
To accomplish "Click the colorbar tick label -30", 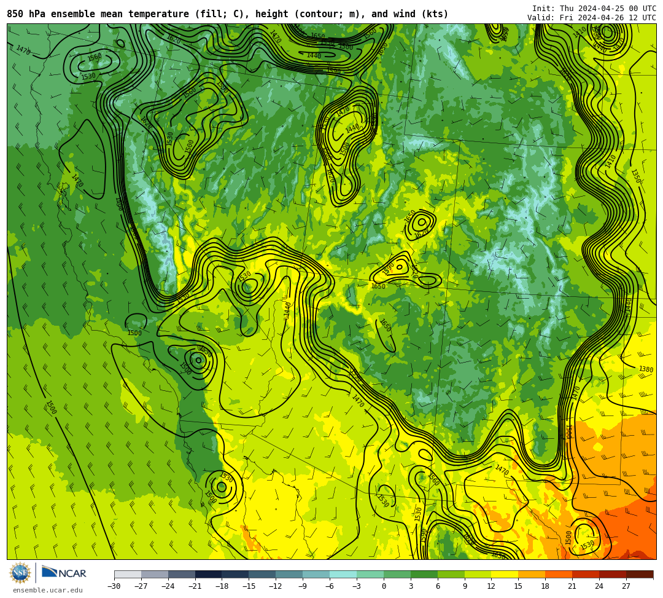I will click(114, 586).
